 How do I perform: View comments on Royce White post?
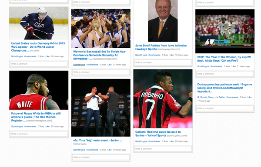click(x=30, y=127)
